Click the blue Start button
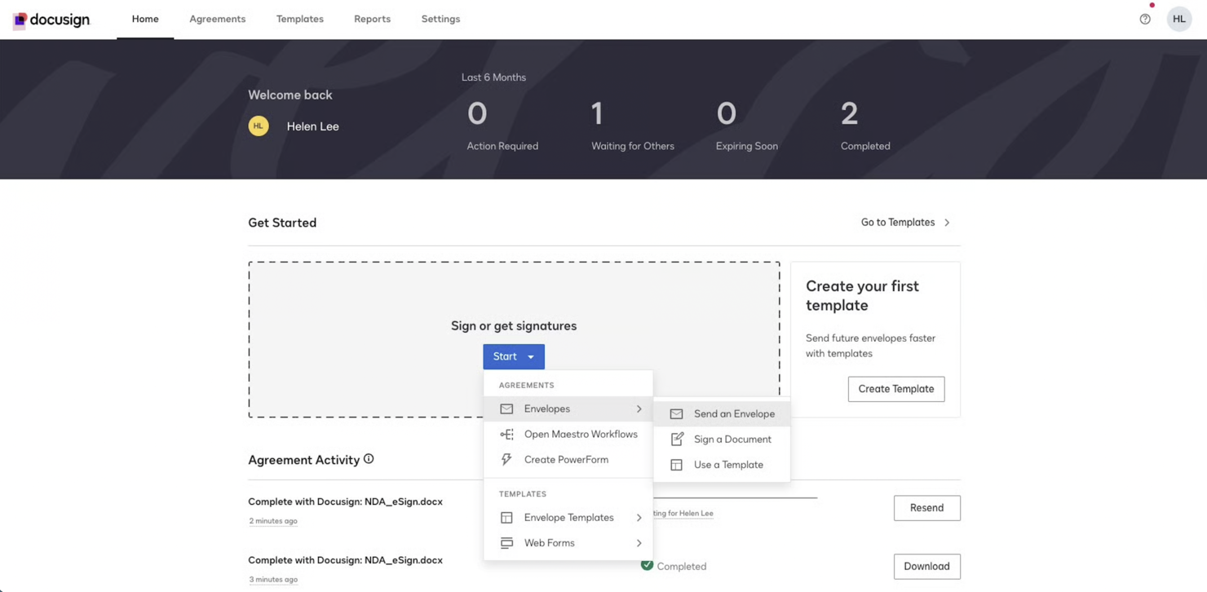The height and width of the screenshot is (592, 1207). (x=514, y=356)
